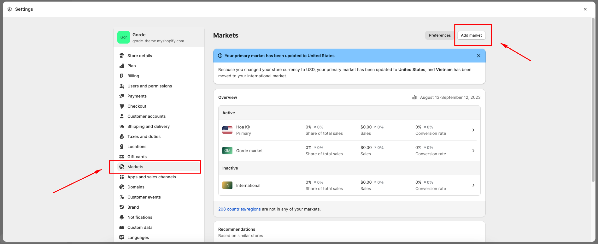Click the Shipping and delivery truck icon
598x244 pixels.
coord(122,126)
